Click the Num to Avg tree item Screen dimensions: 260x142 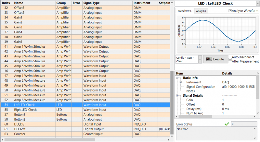point(195,113)
